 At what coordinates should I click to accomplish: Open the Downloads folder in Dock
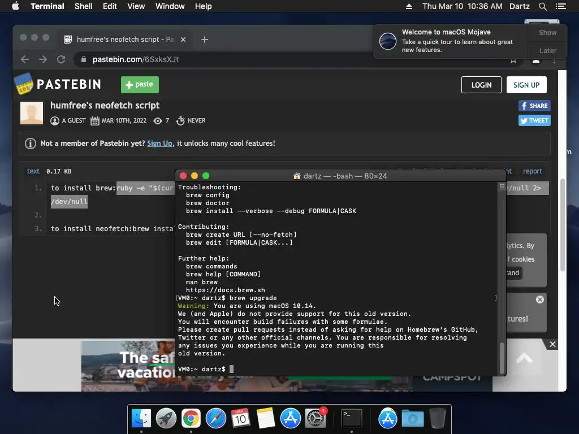(412, 419)
